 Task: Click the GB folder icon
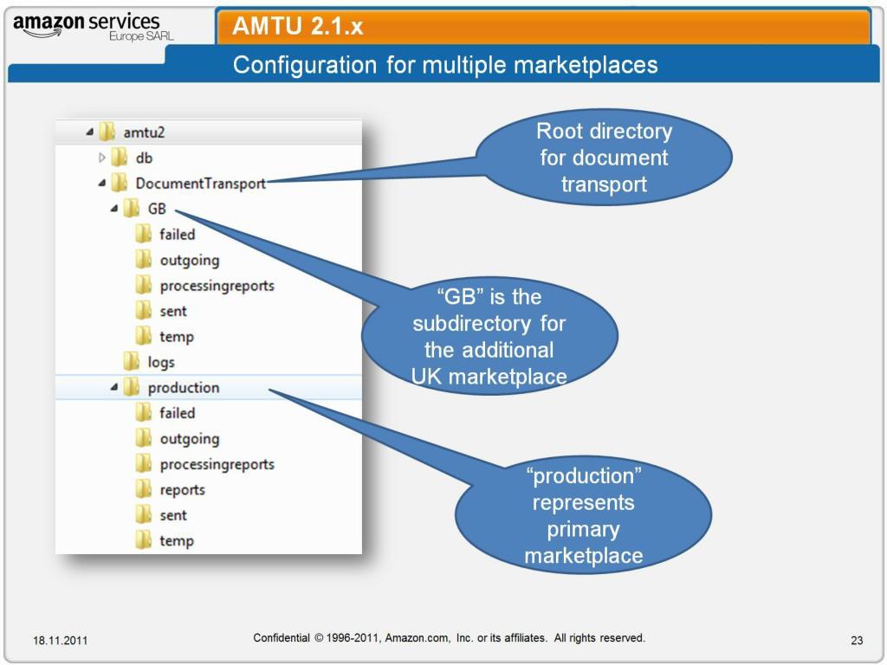coord(132,208)
